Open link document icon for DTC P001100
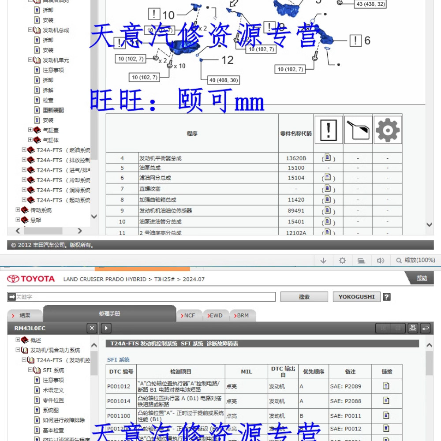Viewport: 441px width, 441px height. click(x=386, y=415)
